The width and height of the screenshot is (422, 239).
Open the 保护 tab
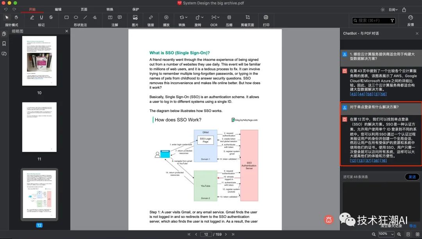pos(136,9)
